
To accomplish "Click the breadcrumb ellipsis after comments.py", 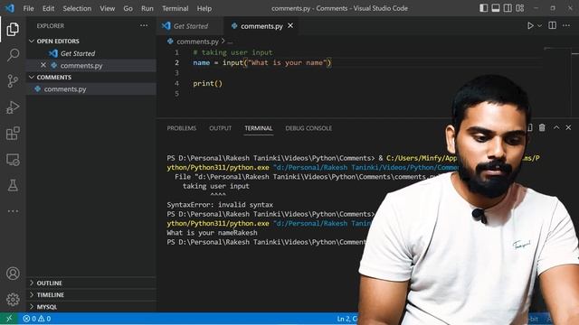I will tap(230, 42).
